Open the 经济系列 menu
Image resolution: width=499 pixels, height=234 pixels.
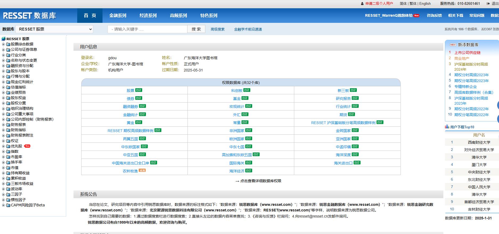(148, 15)
